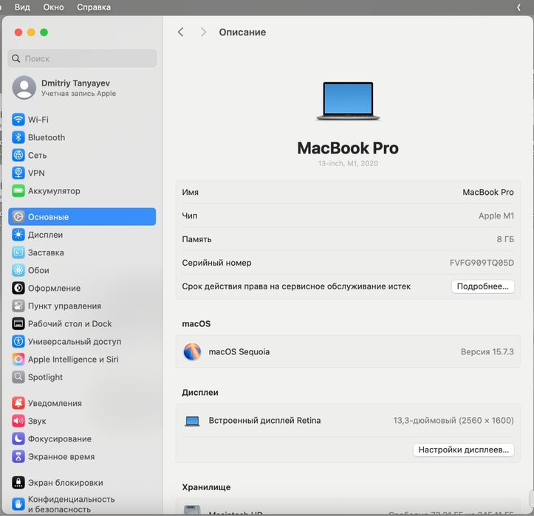Click the user avatar for Dmitriy Tanyayev
Viewport: 534px width, 516px height.
24,87
